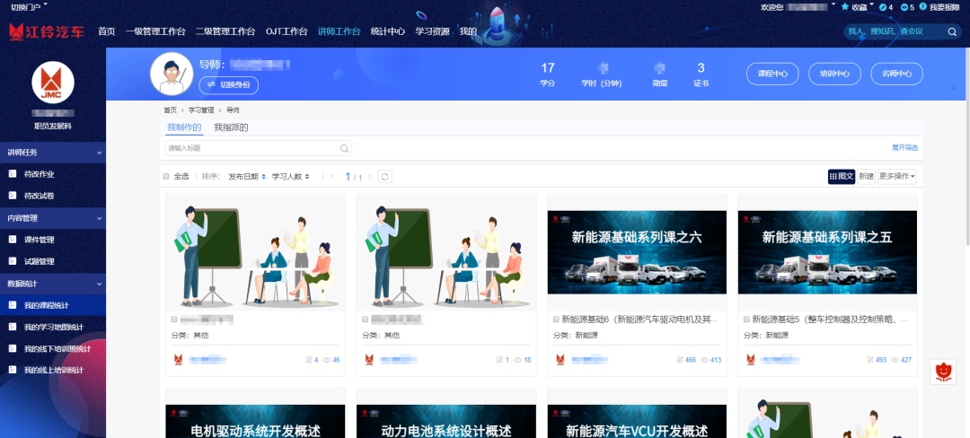Open 名师中心 button in banner

[897, 74]
